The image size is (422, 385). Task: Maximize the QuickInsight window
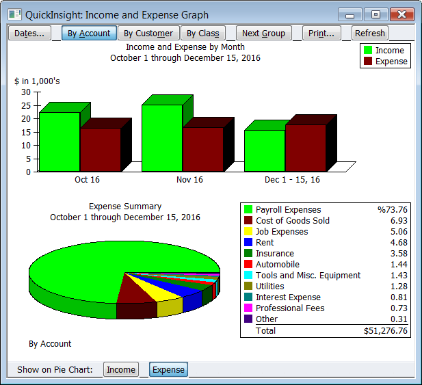click(x=375, y=14)
